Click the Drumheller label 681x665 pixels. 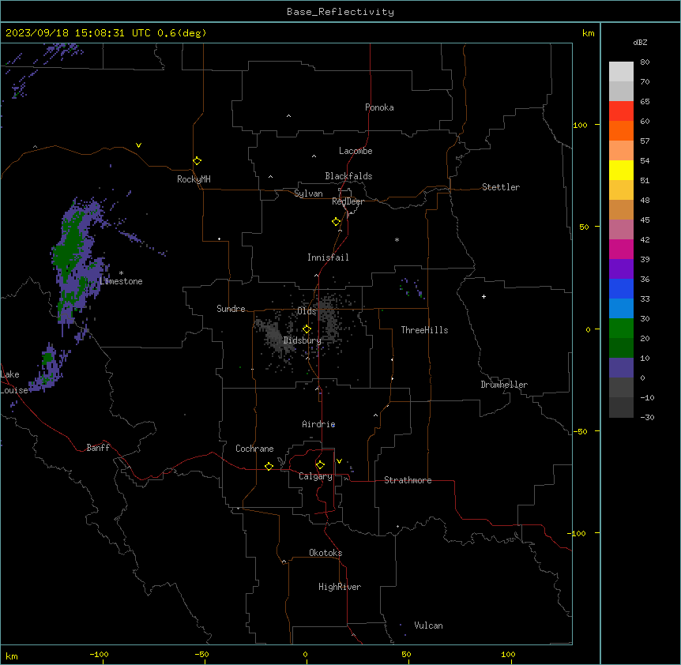pos(504,385)
